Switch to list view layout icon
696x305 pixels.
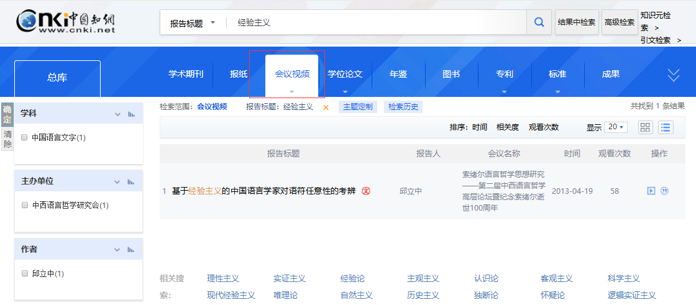click(x=666, y=127)
